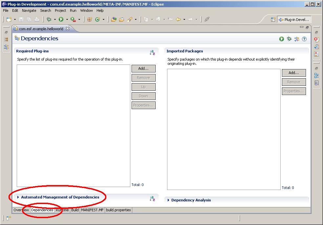Click the debug bug icon in Dependencies header

[x=289, y=39]
